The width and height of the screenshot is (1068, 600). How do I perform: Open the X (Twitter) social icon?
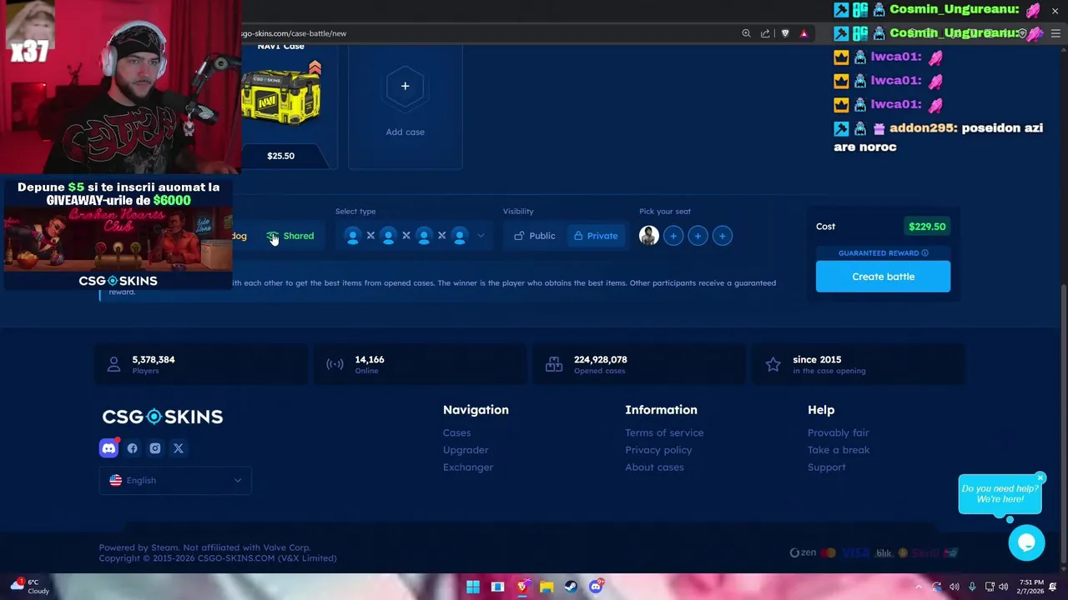click(x=179, y=448)
